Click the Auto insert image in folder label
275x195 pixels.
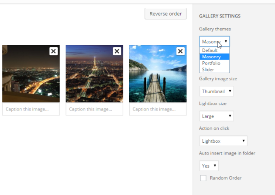pos(227,153)
